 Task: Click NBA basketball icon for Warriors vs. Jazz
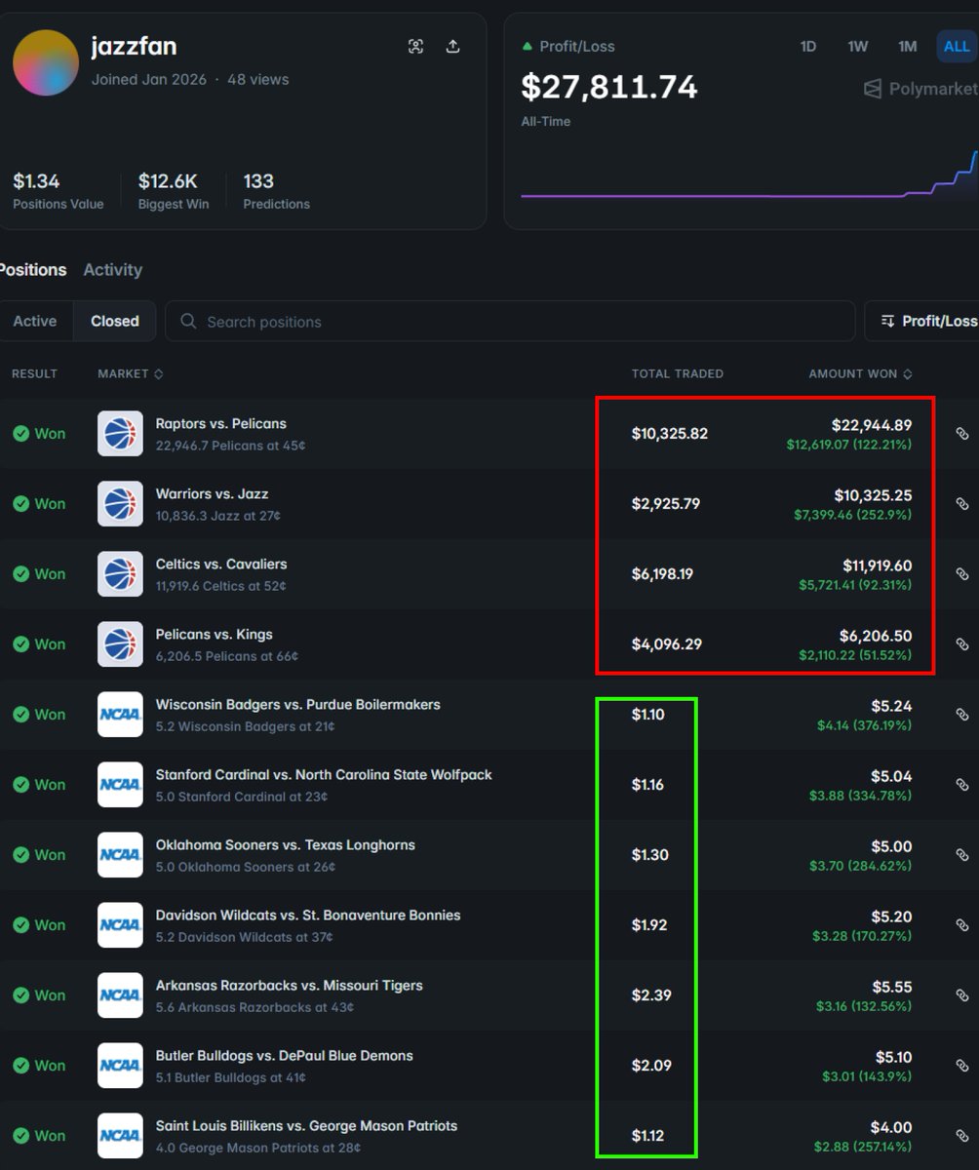point(120,504)
